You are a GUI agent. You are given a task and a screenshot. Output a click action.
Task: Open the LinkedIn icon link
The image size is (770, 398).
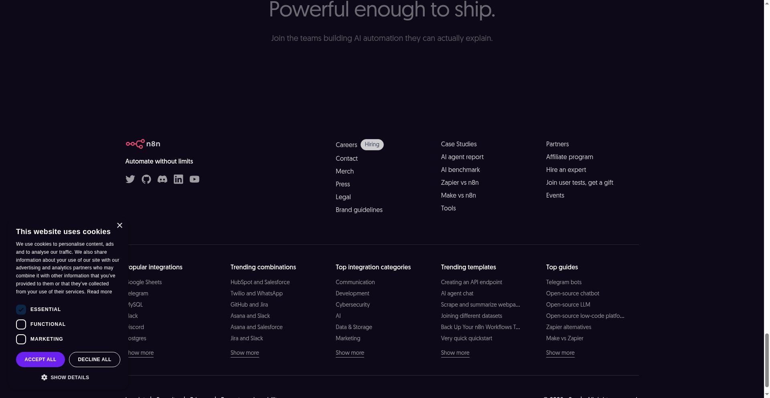[178, 179]
